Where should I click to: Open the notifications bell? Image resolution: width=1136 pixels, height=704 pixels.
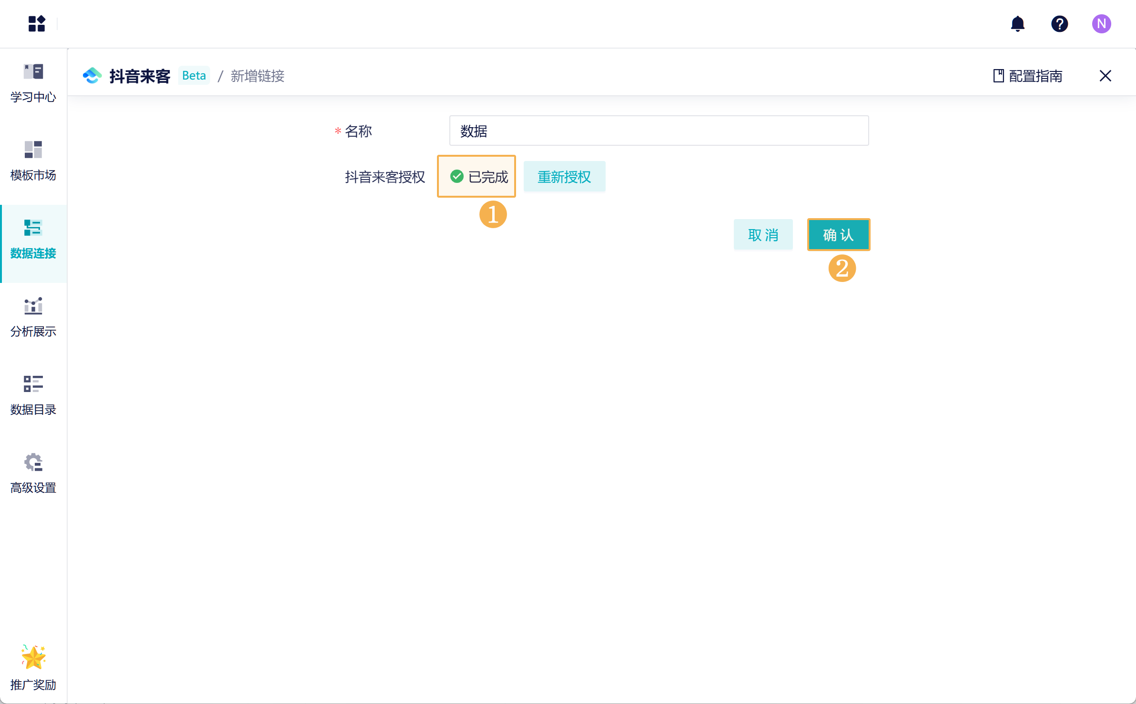pyautogui.click(x=1017, y=23)
